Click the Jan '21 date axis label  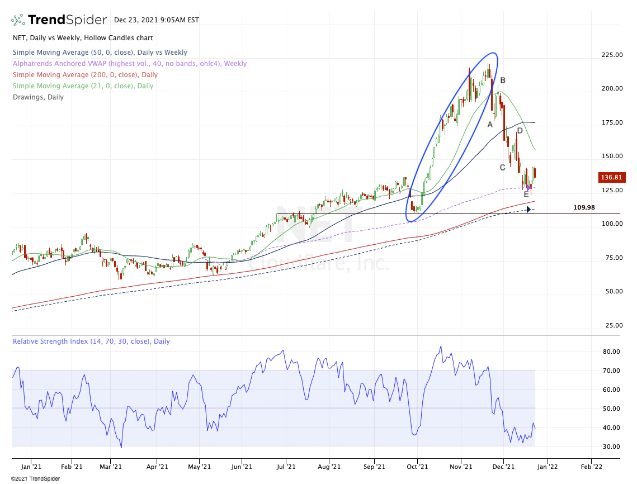coord(31,467)
